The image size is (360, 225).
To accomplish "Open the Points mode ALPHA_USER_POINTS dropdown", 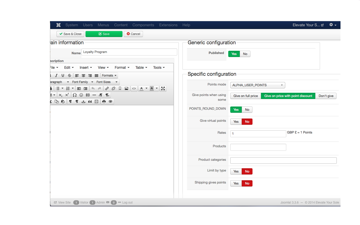I will point(257,85).
